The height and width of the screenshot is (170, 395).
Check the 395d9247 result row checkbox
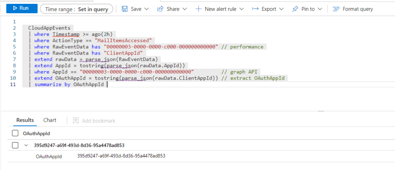pyautogui.click(x=15, y=145)
